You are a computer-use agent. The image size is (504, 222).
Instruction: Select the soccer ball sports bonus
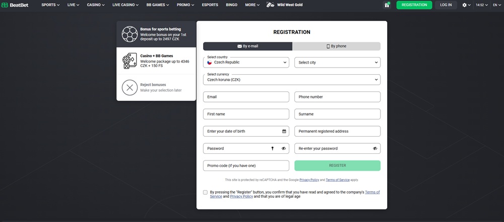coord(130,34)
